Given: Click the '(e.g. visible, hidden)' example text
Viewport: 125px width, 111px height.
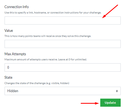Looking at the screenshot, I should click(58, 83).
